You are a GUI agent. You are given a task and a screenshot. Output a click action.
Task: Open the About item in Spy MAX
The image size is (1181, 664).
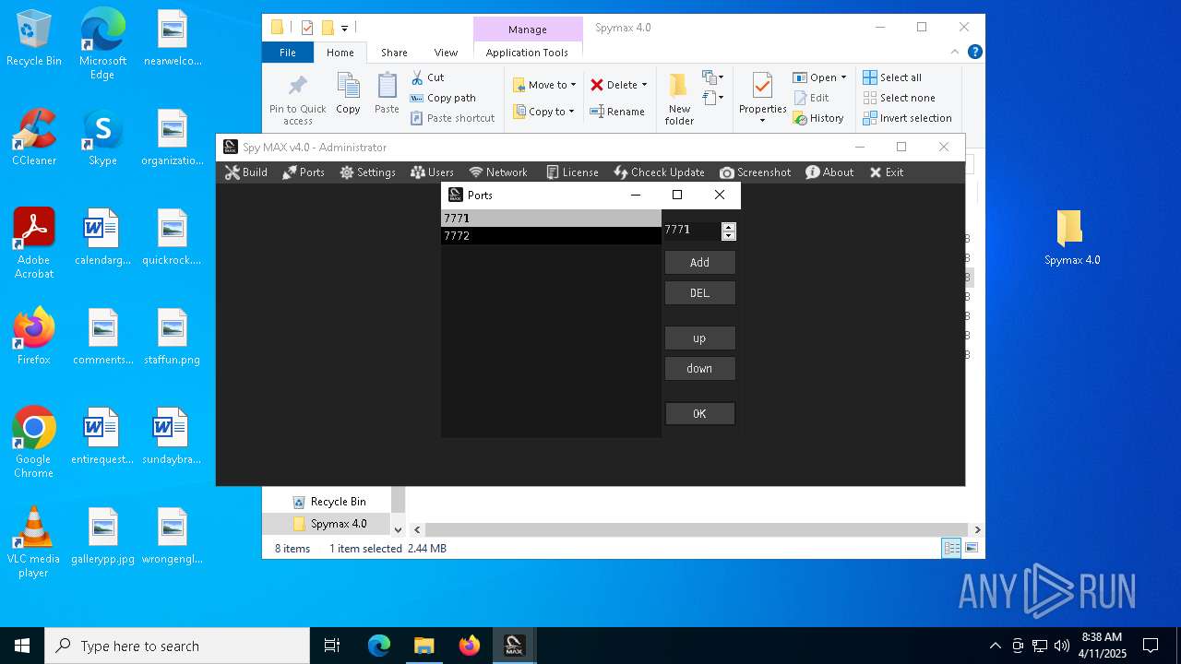pyautogui.click(x=829, y=172)
